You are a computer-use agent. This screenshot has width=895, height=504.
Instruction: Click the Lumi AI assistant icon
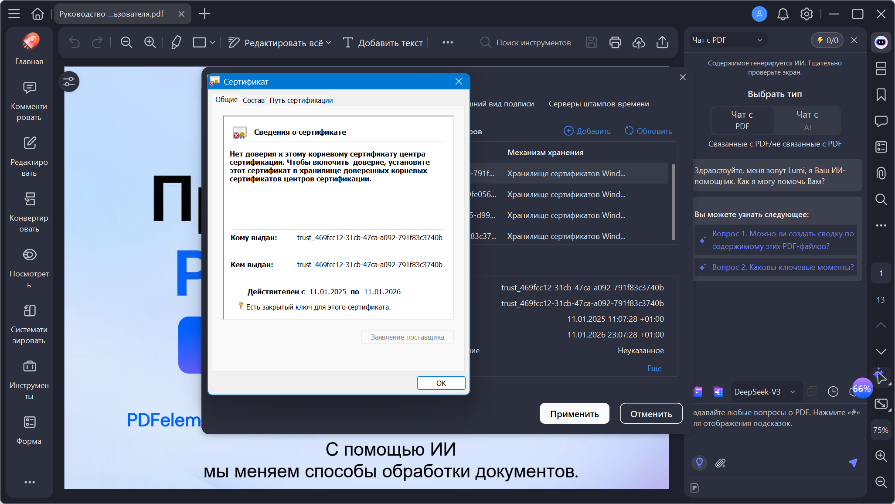(x=881, y=42)
